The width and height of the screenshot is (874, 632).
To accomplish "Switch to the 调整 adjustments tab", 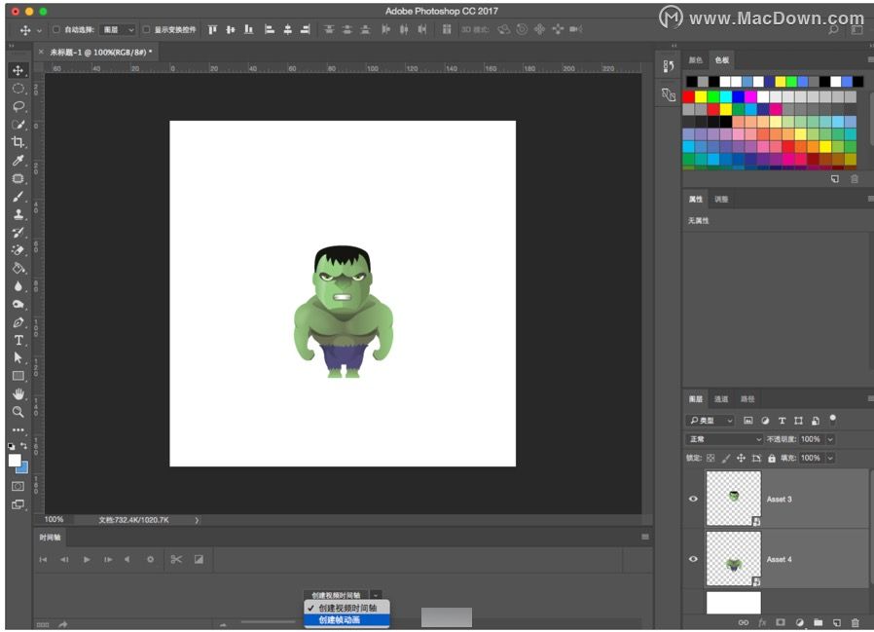I will pos(721,199).
